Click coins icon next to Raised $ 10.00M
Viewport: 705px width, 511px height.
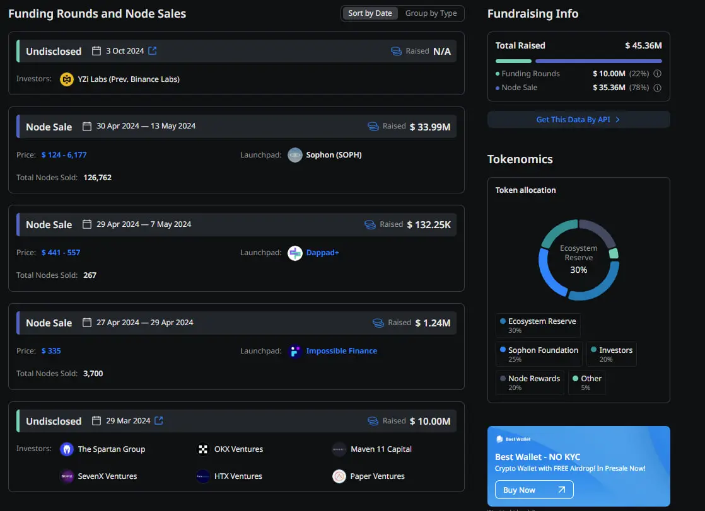tap(373, 421)
